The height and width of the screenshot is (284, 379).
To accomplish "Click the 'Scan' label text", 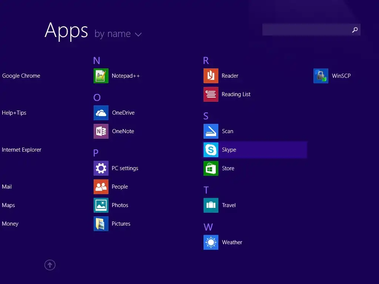I will [x=228, y=131].
